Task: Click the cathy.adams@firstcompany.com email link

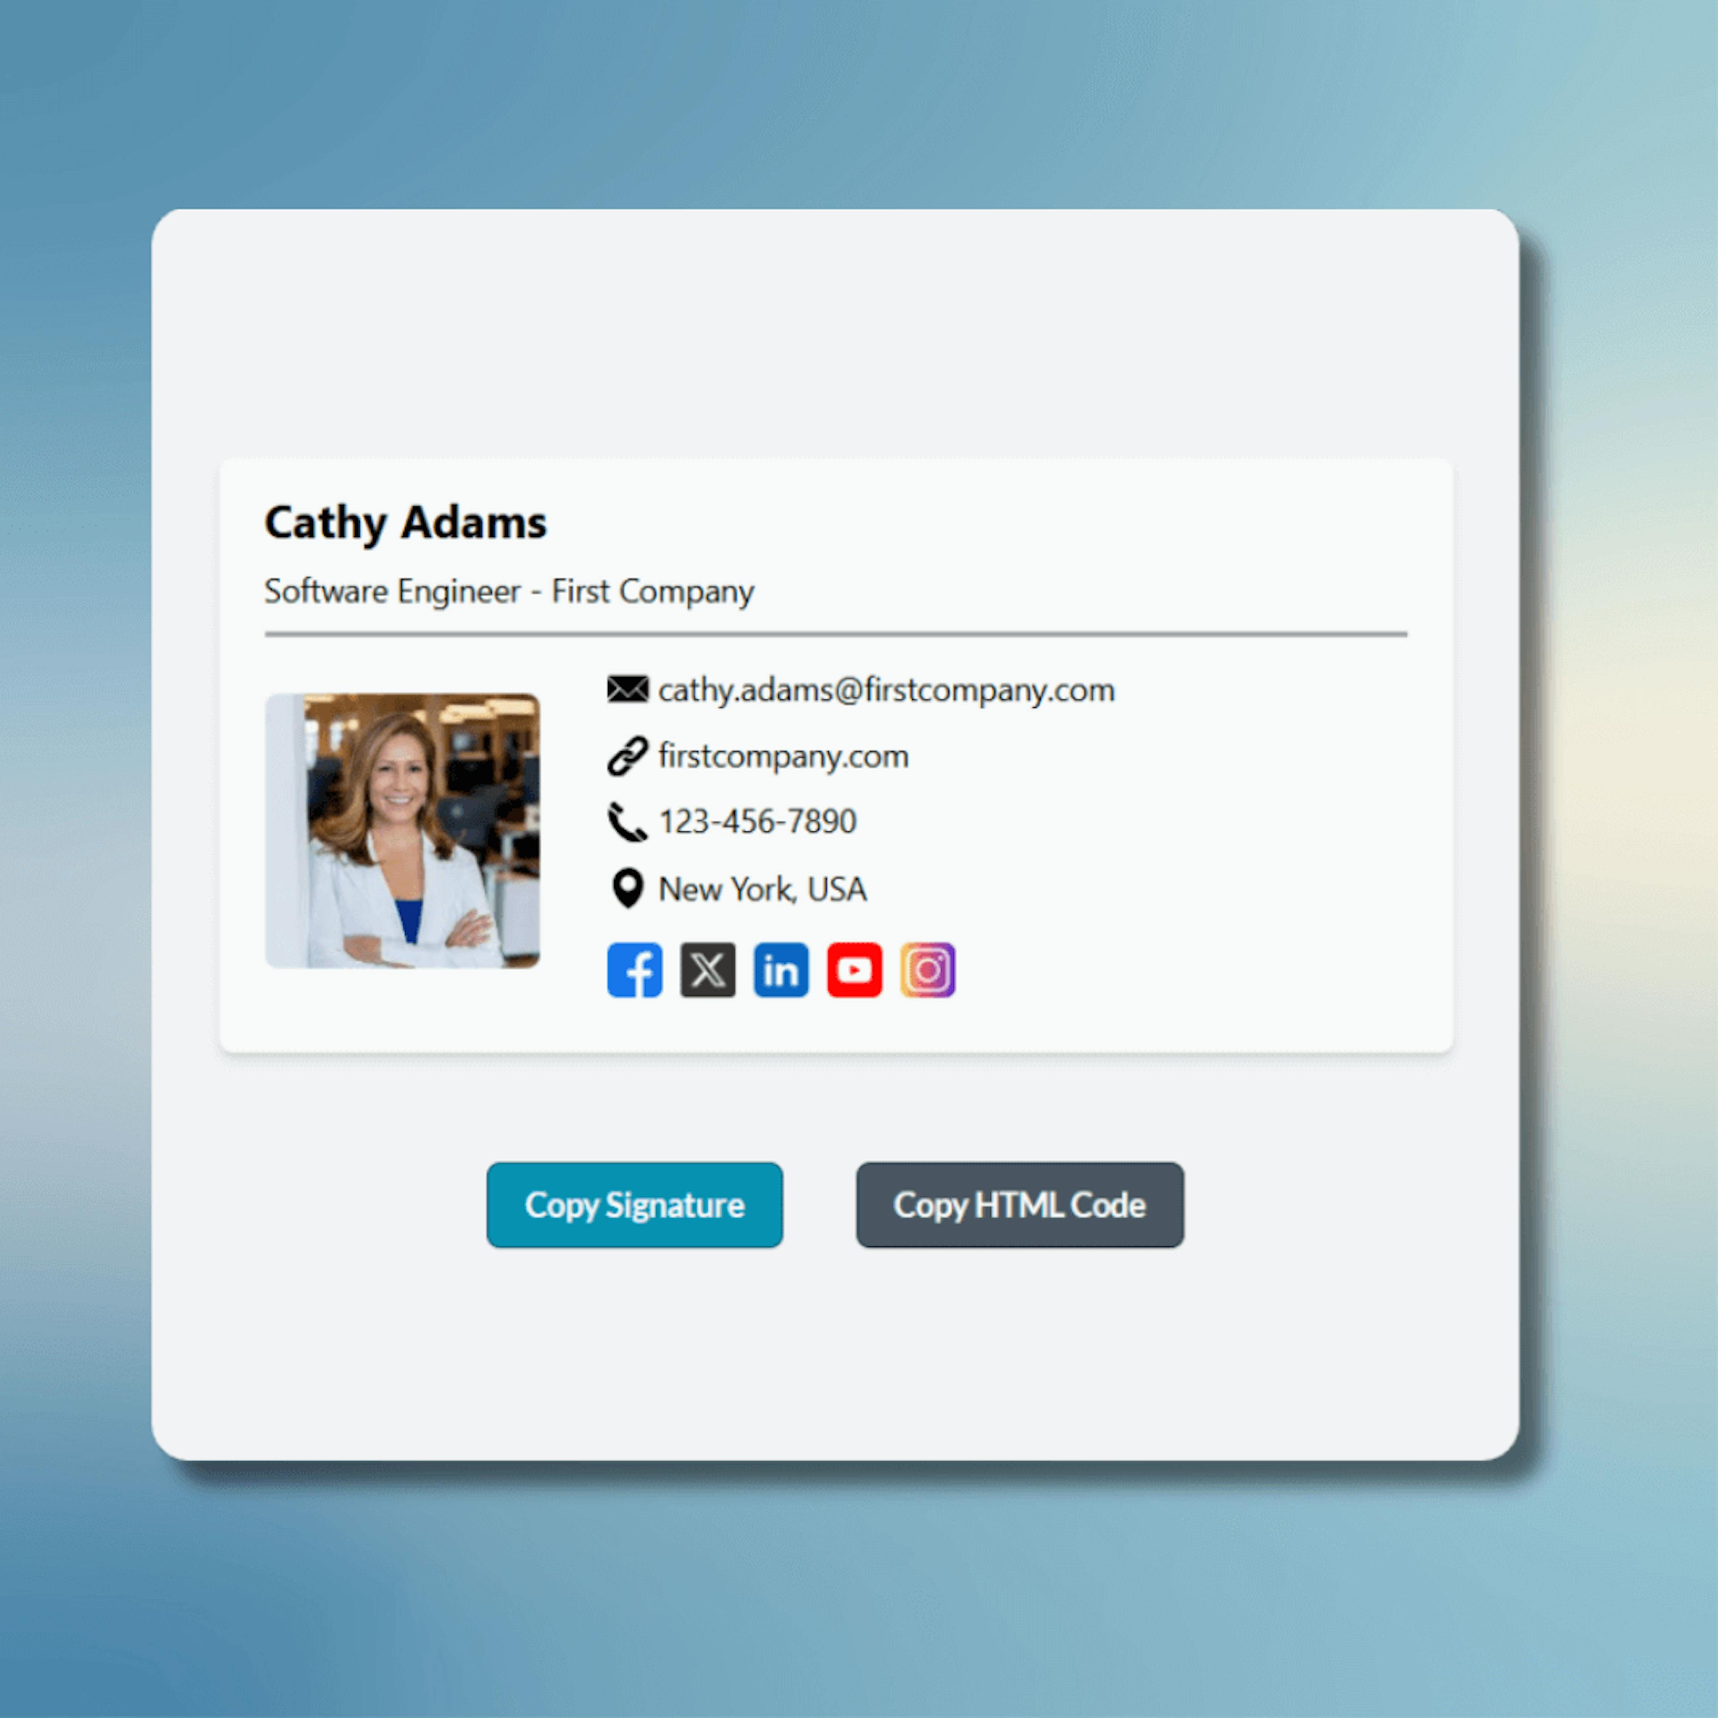Action: click(886, 688)
